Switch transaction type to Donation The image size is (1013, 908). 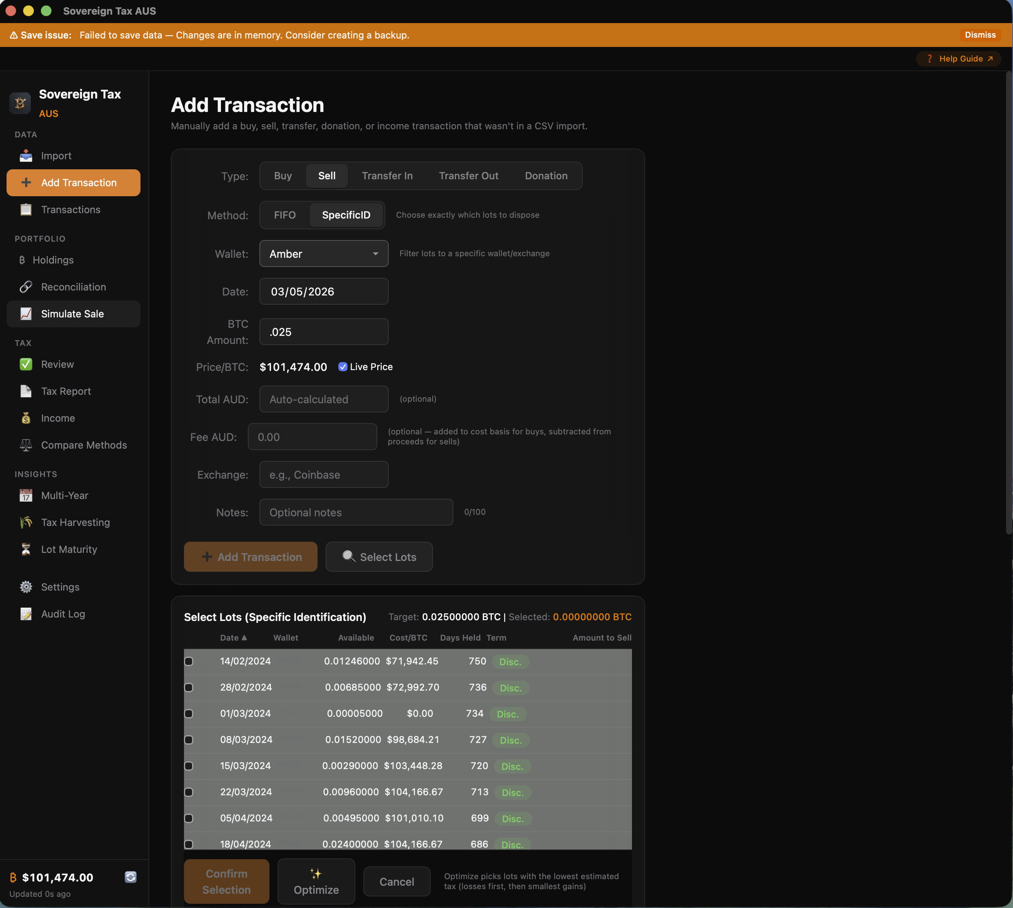pyautogui.click(x=546, y=175)
